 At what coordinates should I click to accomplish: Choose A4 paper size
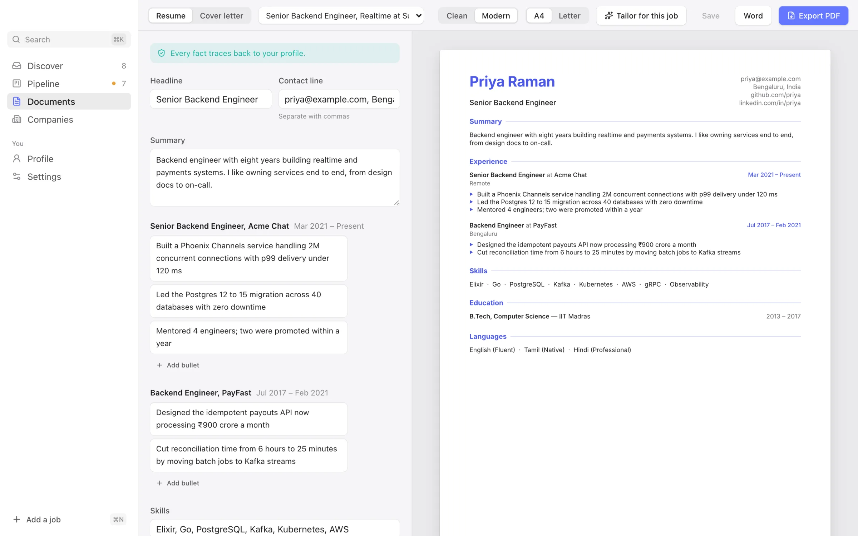[x=539, y=16]
